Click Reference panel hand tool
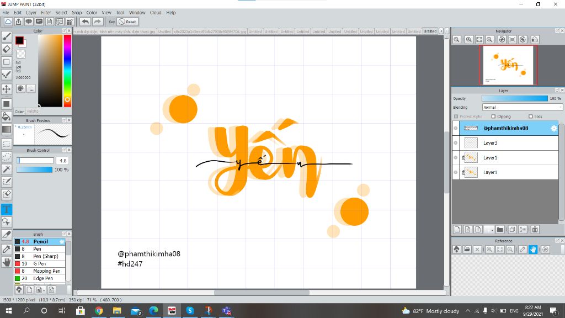565x318 pixels. [534, 250]
